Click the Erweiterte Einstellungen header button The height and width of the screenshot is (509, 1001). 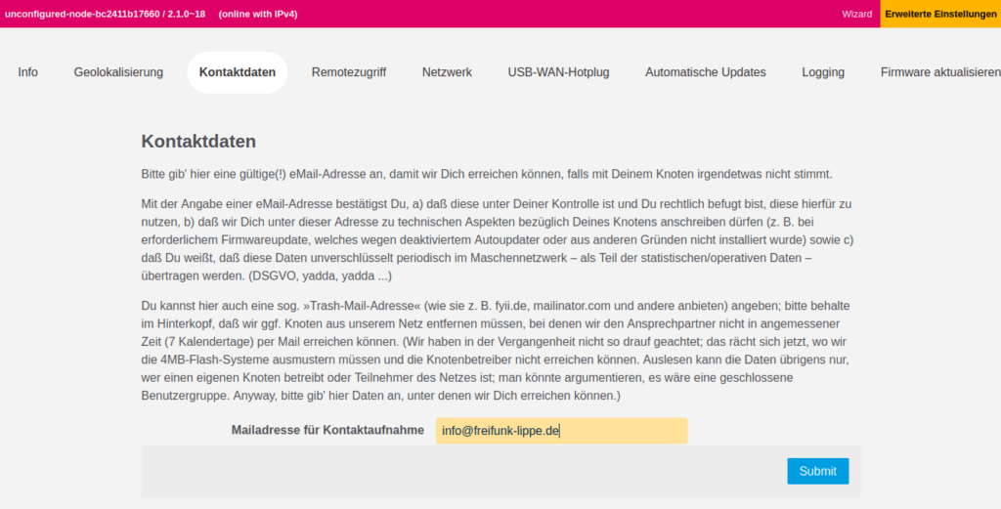pos(940,14)
